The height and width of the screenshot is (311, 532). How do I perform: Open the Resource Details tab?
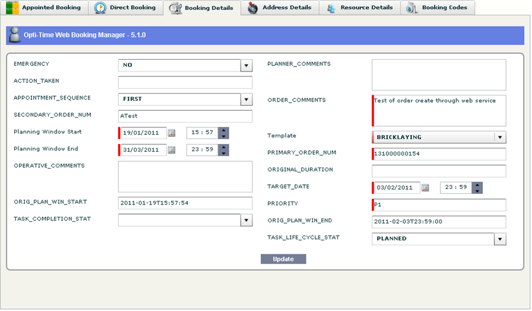(x=360, y=7)
